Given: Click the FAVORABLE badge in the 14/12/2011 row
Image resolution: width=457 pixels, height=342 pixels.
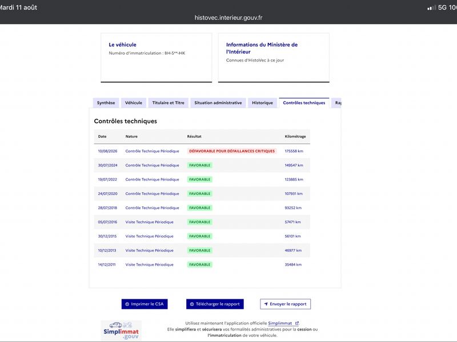Looking at the screenshot, I should click(199, 264).
